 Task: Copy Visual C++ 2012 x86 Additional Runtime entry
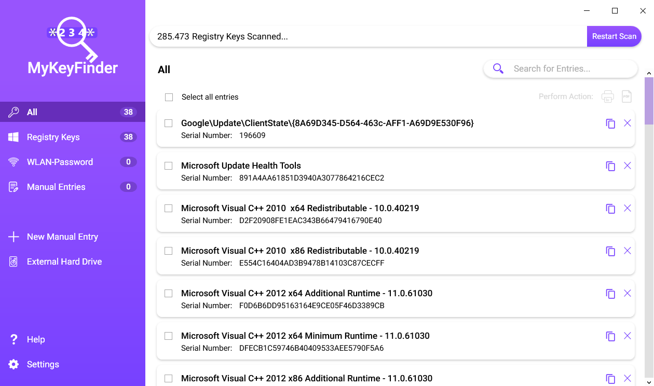click(x=610, y=379)
